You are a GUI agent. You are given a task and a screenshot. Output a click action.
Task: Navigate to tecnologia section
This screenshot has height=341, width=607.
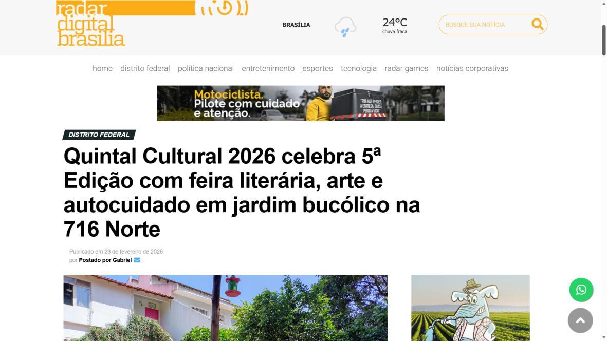pos(359,68)
